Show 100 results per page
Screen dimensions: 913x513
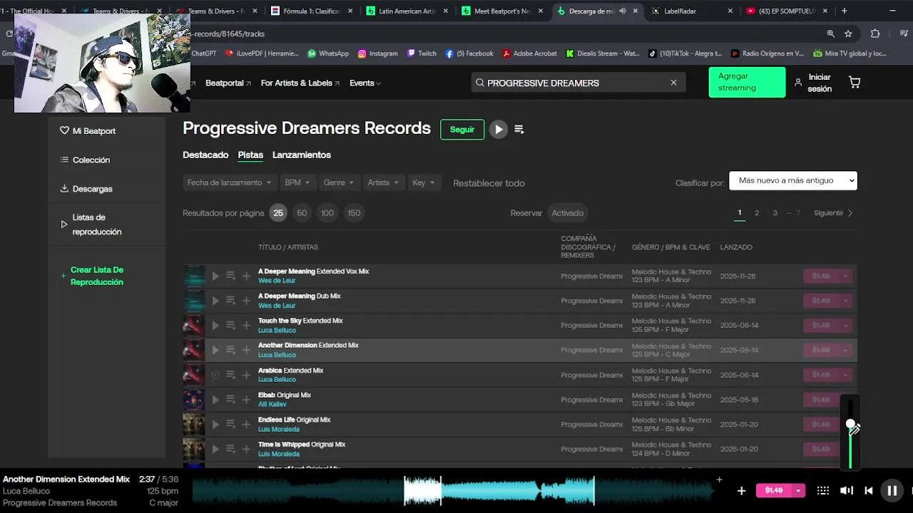[327, 213]
